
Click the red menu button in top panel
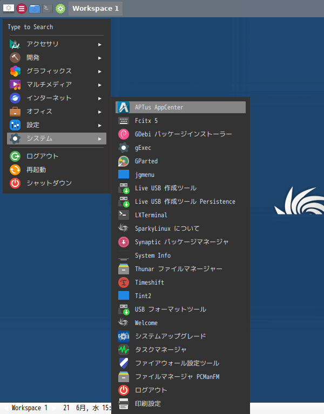[x=22, y=9]
